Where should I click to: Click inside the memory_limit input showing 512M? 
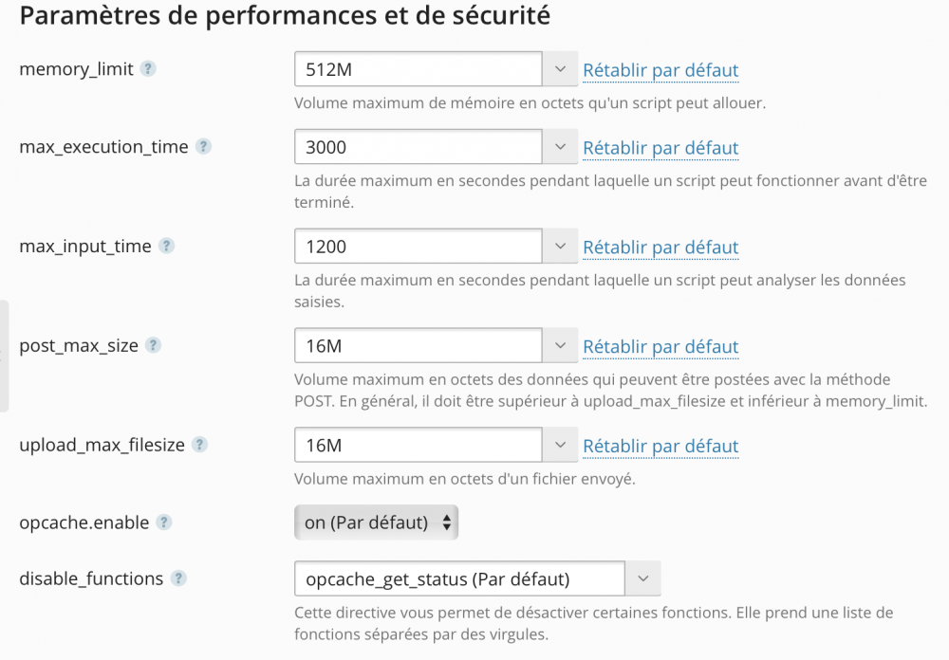[418, 68]
